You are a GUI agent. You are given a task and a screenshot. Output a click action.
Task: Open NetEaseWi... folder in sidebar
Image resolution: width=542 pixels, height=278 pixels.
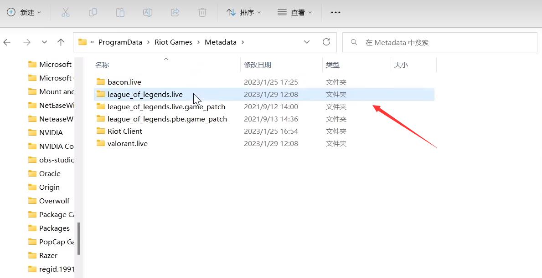(x=51, y=105)
